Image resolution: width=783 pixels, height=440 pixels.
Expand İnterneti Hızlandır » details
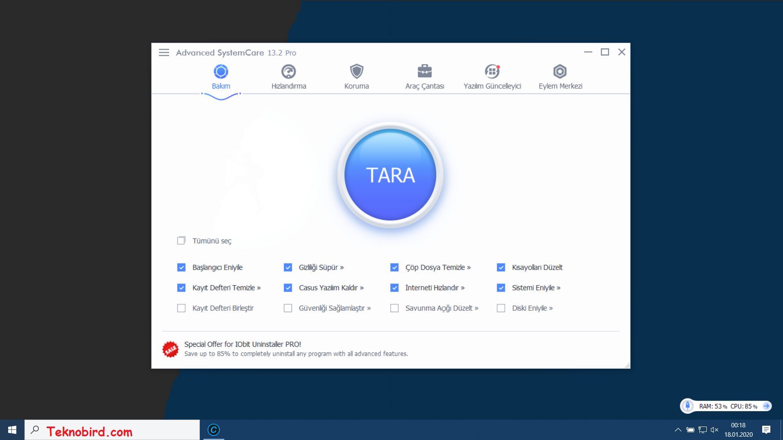462,288
